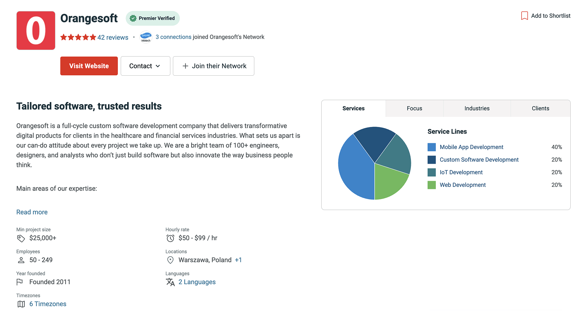Expand description with Read more
Image resolution: width=587 pixels, height=322 pixels.
pos(32,212)
